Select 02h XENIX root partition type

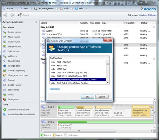[x=78, y=66]
